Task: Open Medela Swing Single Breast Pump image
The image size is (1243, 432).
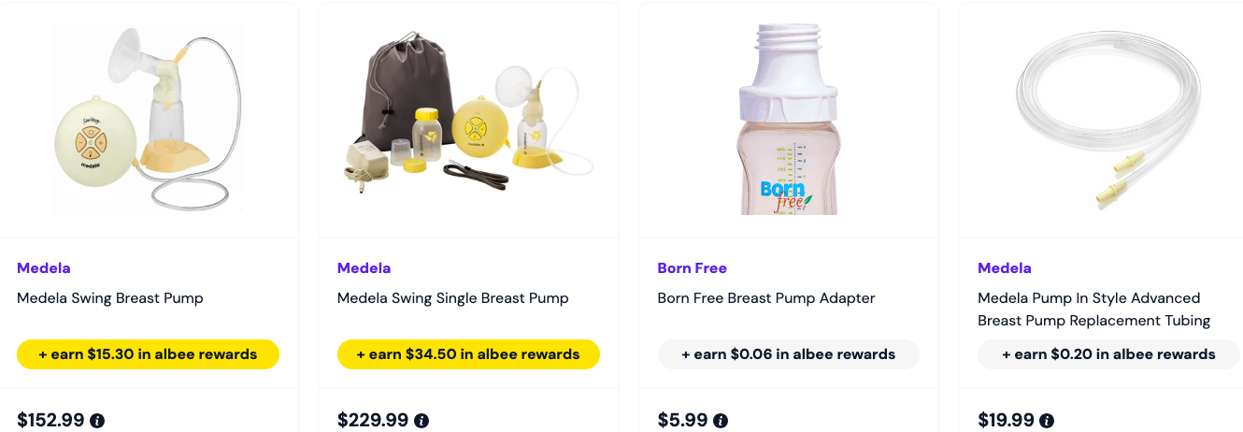Action: [468, 120]
